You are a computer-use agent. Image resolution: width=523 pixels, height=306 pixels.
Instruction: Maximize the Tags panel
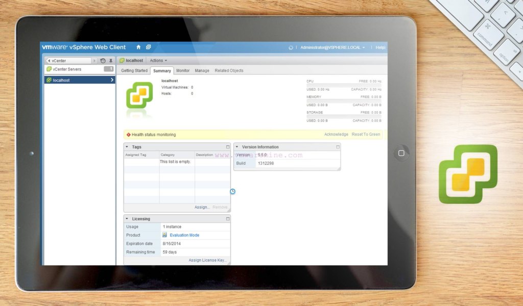pos(228,147)
